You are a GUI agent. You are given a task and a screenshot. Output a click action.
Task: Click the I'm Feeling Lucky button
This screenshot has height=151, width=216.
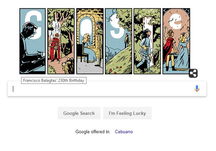[x=127, y=113]
